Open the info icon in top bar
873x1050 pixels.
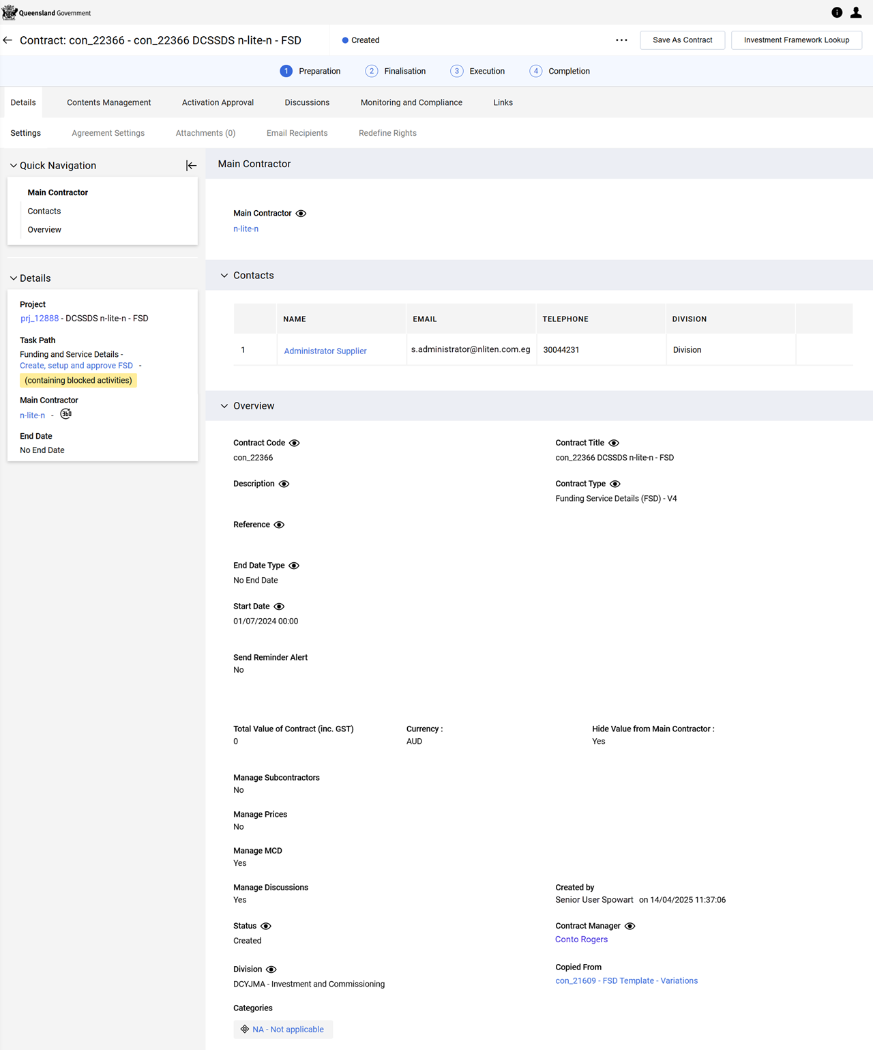(x=837, y=12)
